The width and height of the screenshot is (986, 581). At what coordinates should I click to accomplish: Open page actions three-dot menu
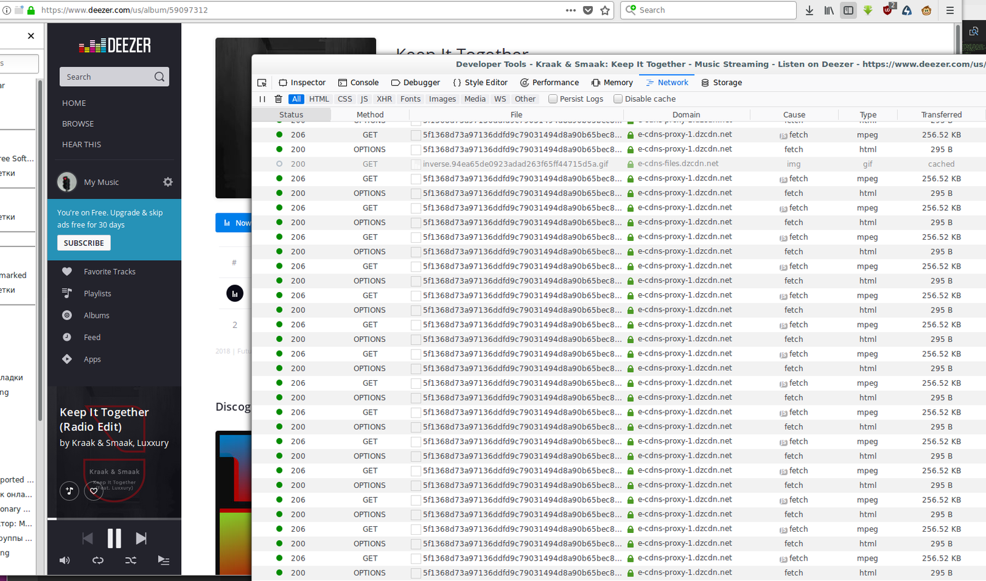tap(571, 10)
